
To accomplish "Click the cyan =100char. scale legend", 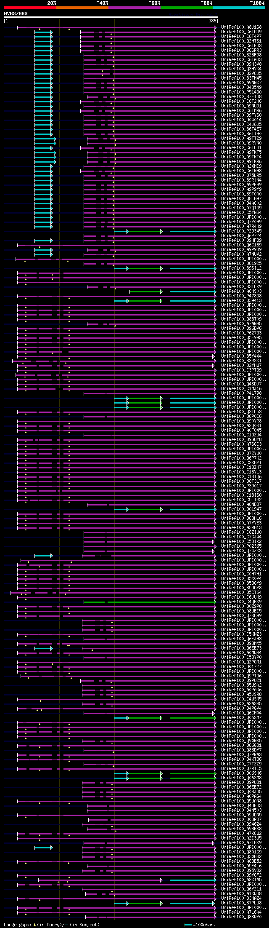I will click(200, 925).
